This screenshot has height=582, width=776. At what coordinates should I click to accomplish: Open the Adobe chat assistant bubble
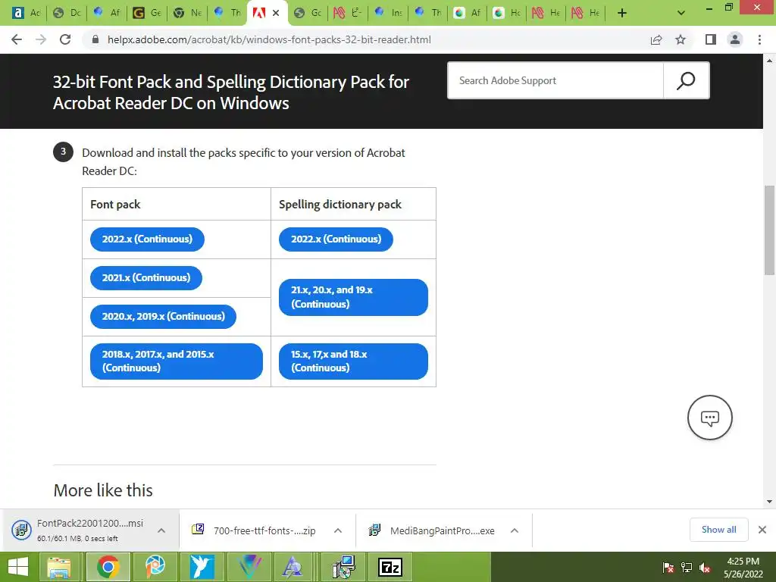[709, 418]
